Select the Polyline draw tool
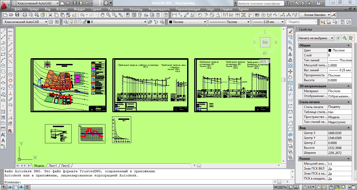 click(x=3, y=43)
